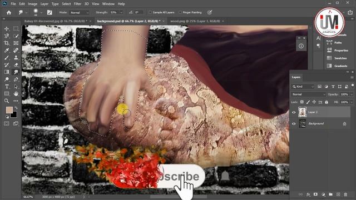Select the Zoom tool
356x200 pixels.
click(x=7, y=101)
